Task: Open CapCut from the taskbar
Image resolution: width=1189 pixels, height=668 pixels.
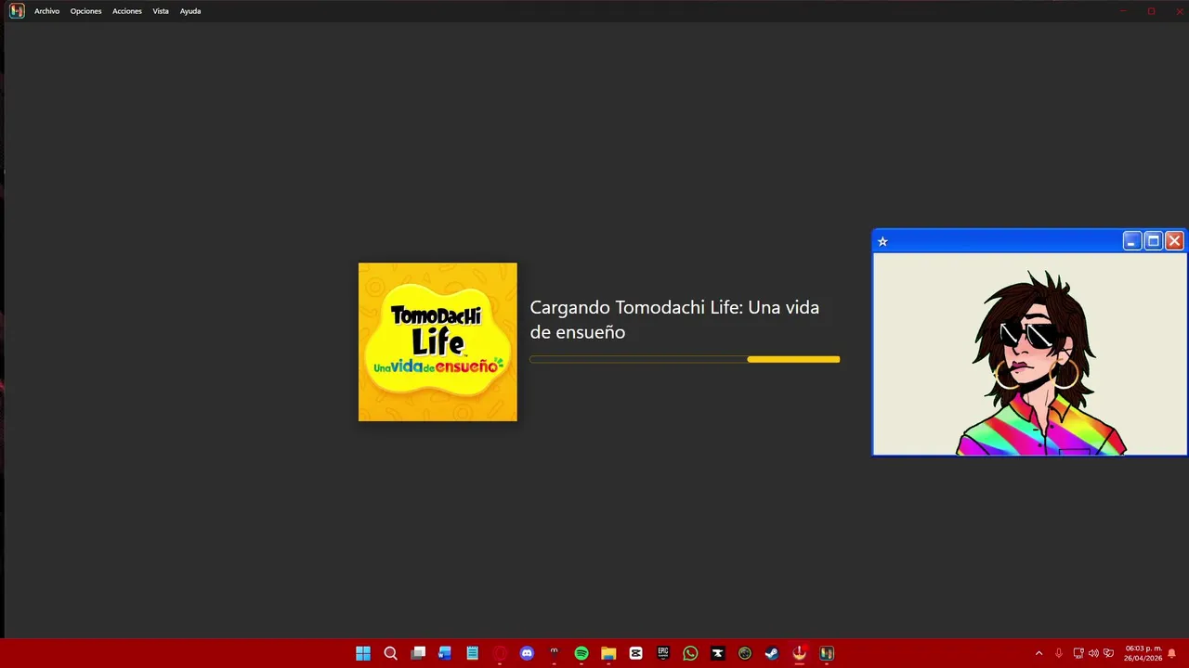Action: coord(635,653)
